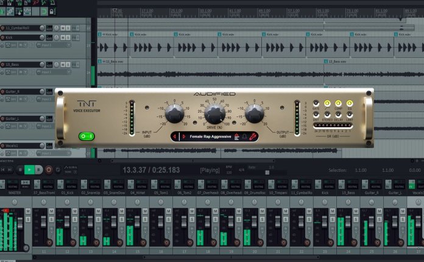424x262 pixels.
Task: Solo the 11_CymbalRoll track in the track panel
Action: tap(68, 28)
